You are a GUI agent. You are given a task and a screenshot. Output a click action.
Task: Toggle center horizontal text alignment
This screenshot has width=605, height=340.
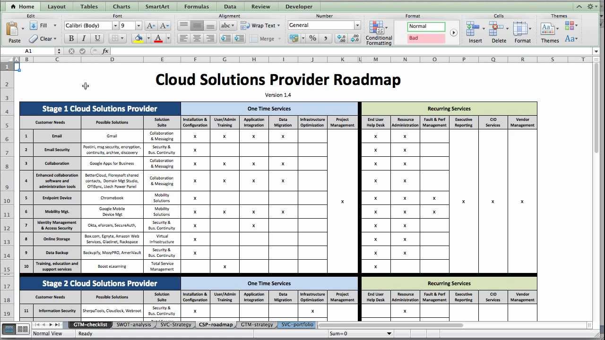pos(197,39)
